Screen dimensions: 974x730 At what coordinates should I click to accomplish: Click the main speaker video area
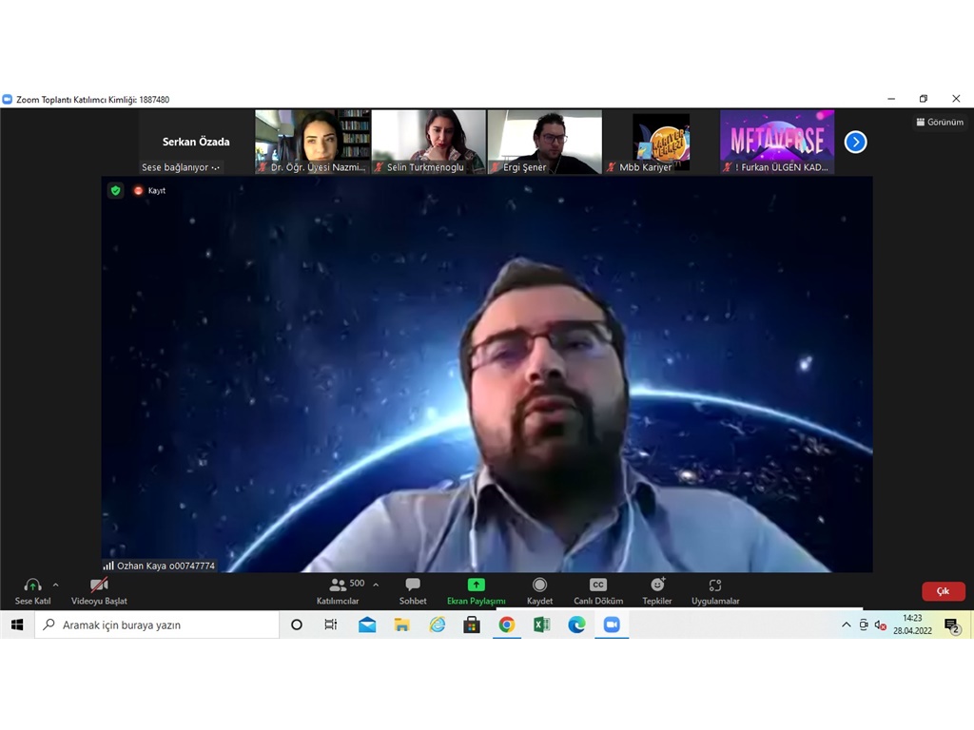point(487,375)
